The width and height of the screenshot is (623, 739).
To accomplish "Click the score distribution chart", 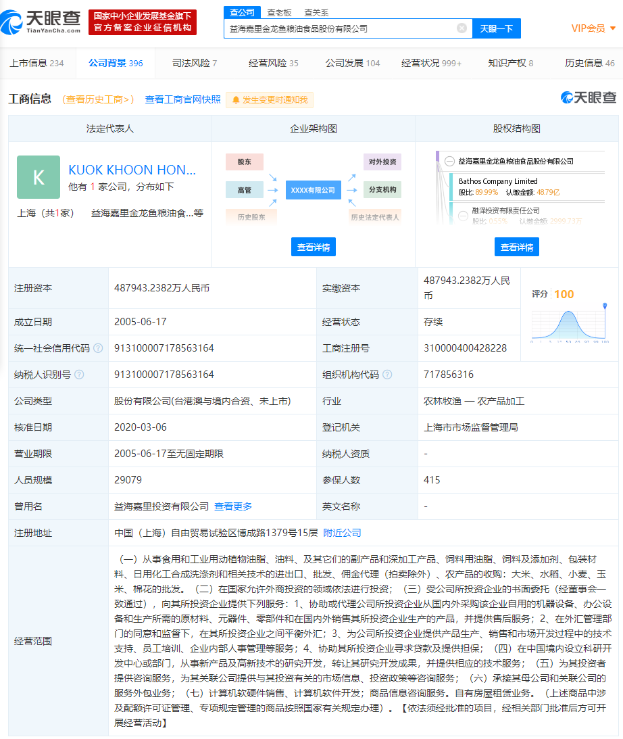I will [570, 324].
